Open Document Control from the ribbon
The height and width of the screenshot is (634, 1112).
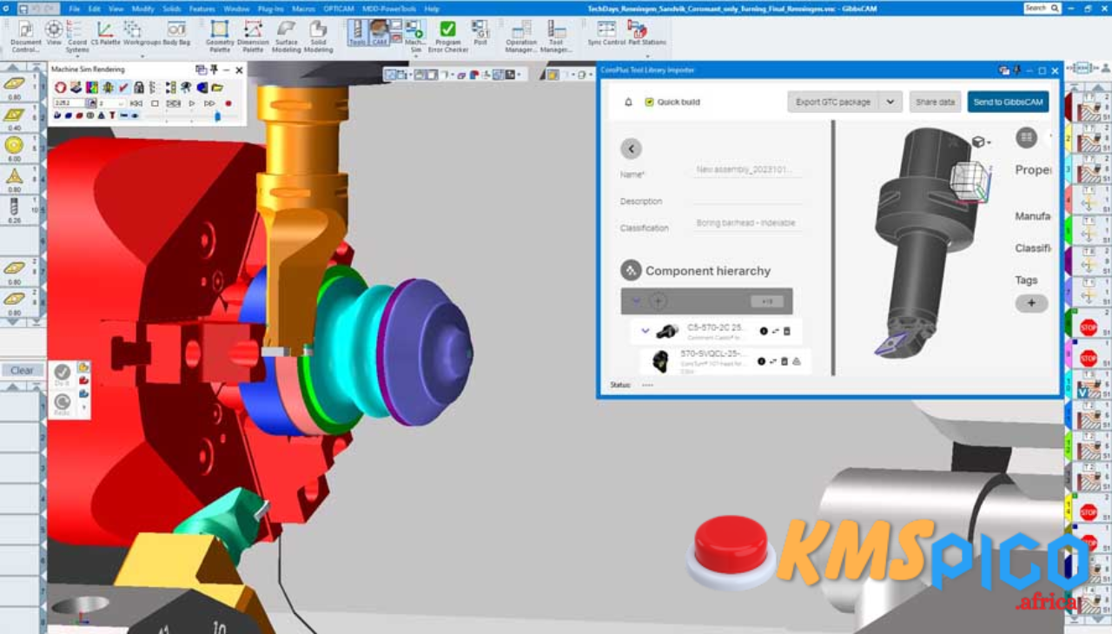click(25, 35)
